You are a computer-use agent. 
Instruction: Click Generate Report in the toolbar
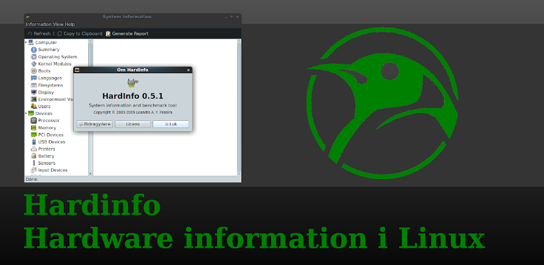coord(127,34)
